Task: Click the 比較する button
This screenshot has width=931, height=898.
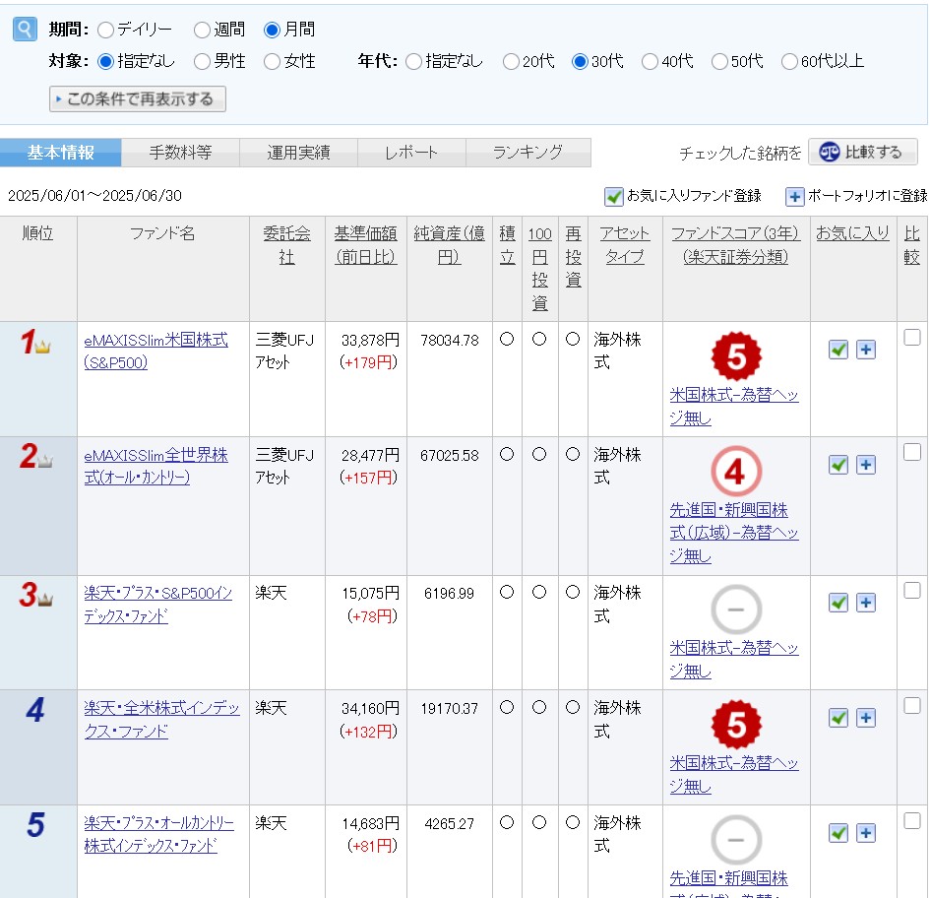Action: pos(863,153)
